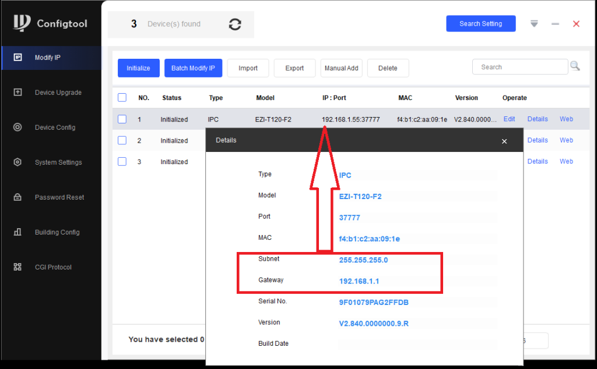The width and height of the screenshot is (597, 369).
Task: Click the search magnifier icon
Action: click(575, 66)
